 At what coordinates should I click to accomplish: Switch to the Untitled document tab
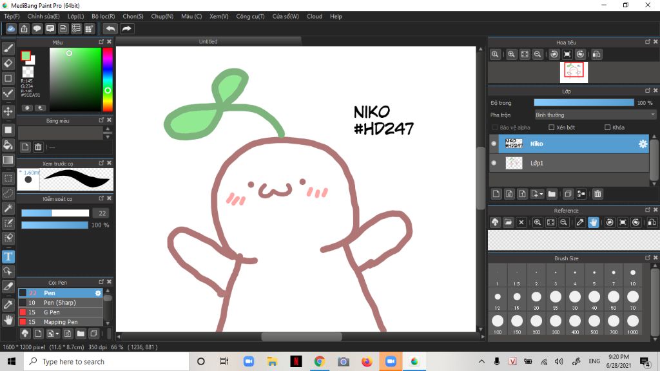[x=208, y=41]
